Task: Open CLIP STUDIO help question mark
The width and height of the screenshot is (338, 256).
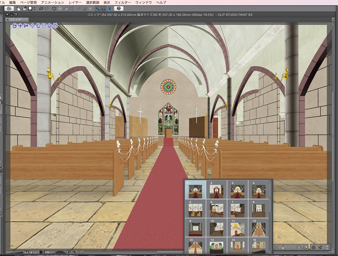Action: coord(119,9)
